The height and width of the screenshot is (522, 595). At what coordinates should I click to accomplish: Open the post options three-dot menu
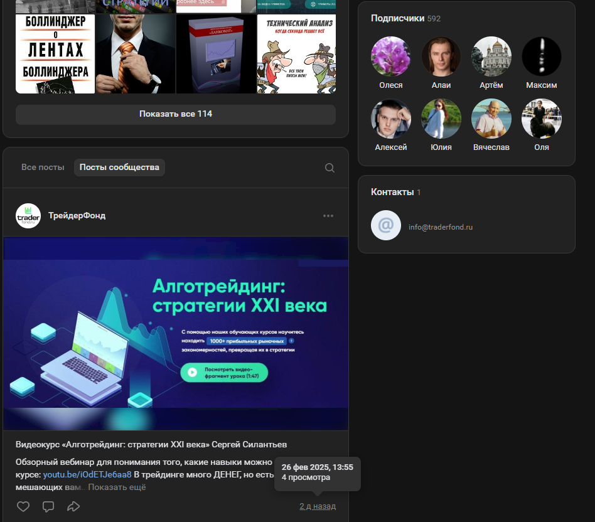[x=328, y=216]
